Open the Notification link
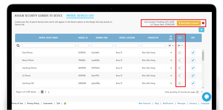The image size is (223, 110). point(168,104)
